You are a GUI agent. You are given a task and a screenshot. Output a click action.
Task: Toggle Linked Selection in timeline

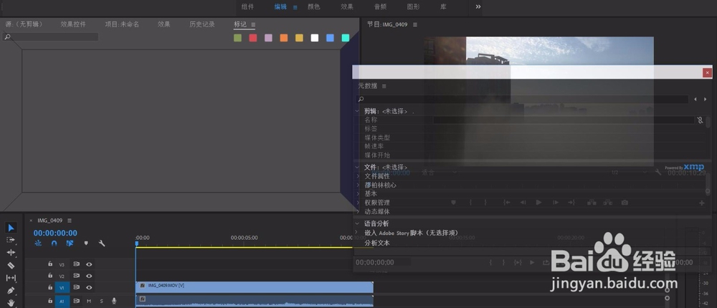[70, 244]
